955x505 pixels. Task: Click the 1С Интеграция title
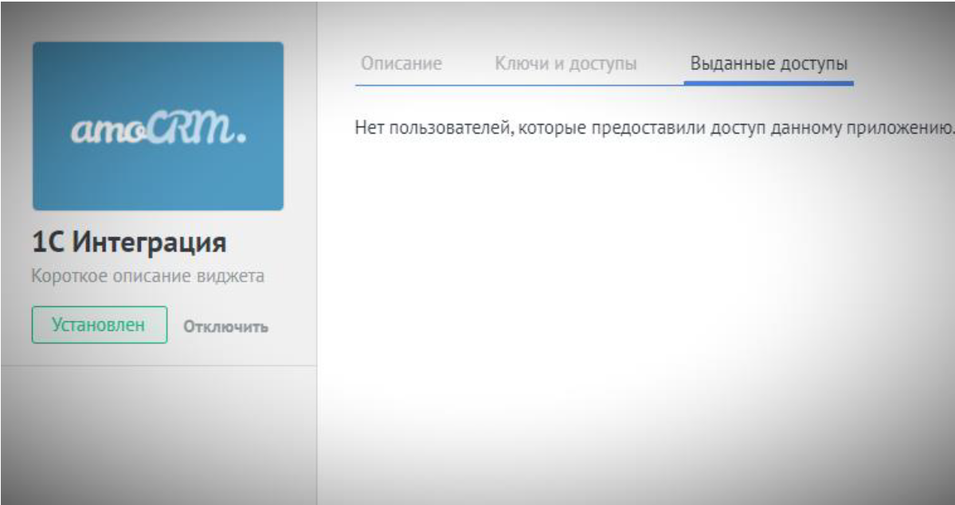[129, 243]
